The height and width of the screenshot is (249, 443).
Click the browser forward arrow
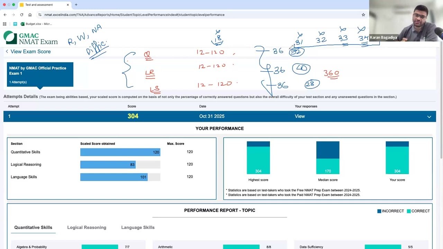click(x=13, y=15)
